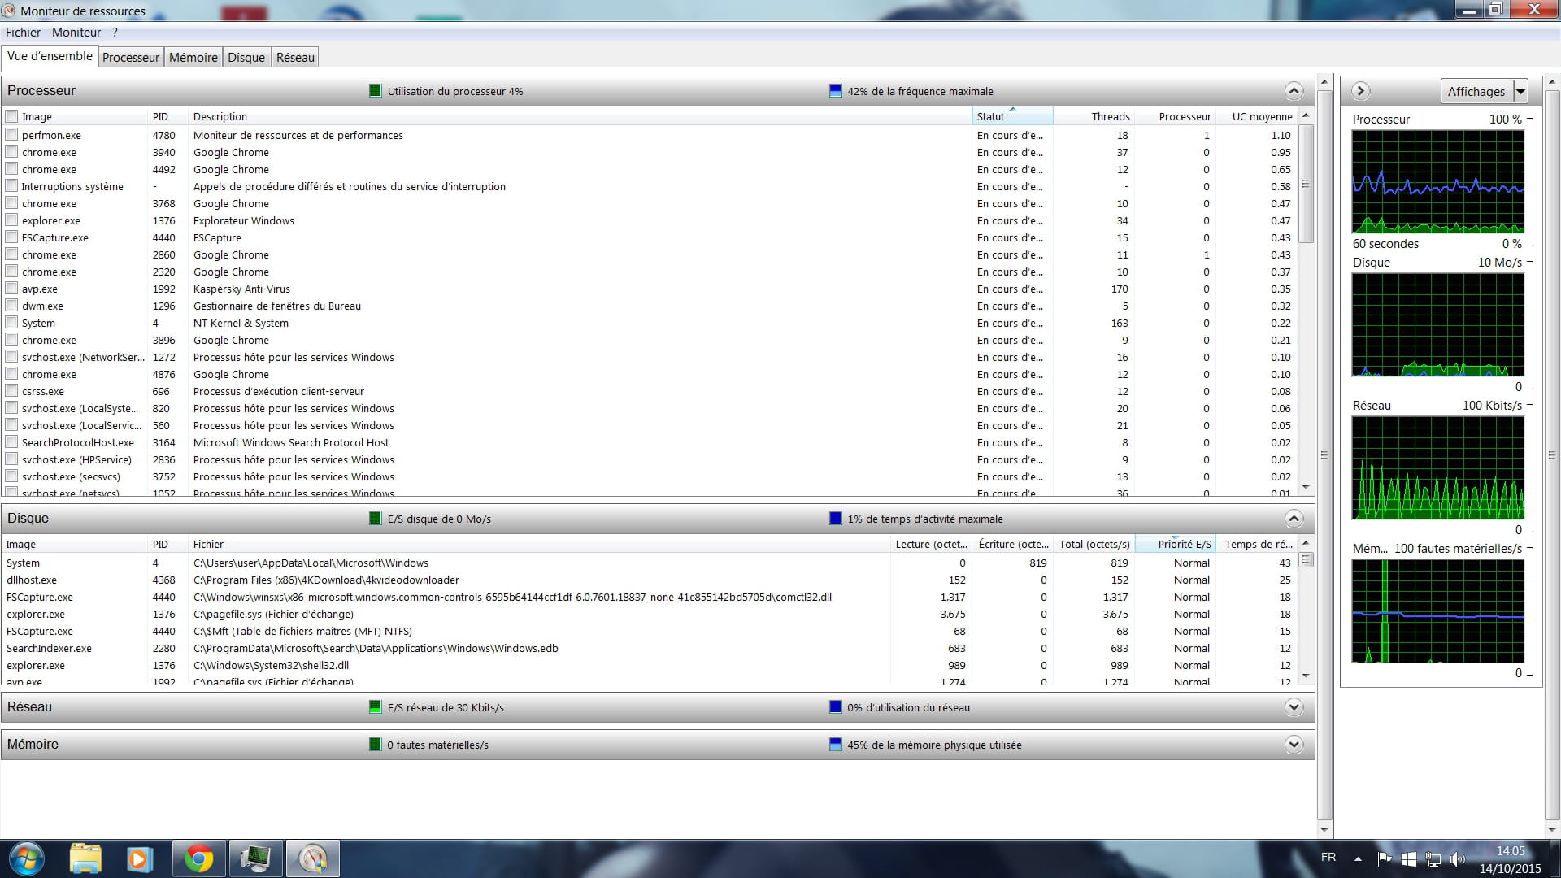Click the Resource Monitor taskbar icon

(x=313, y=858)
